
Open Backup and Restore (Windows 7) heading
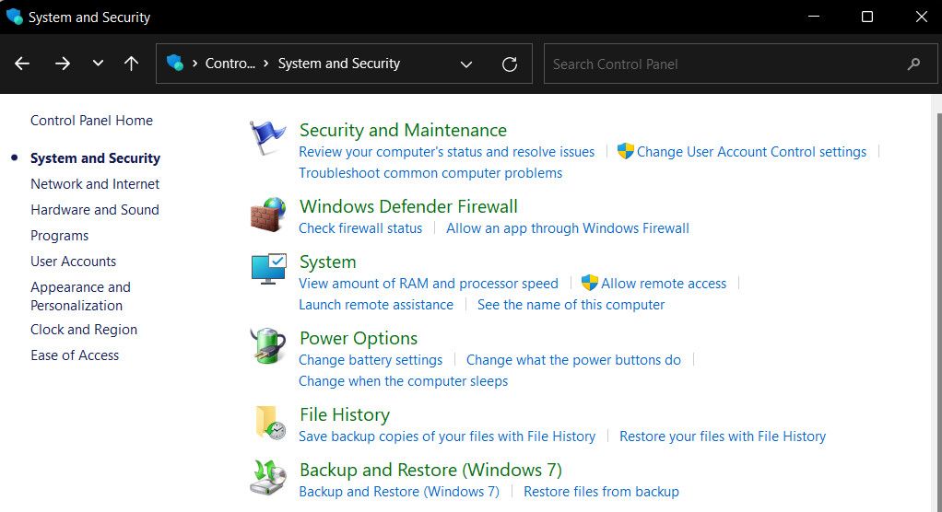(430, 470)
